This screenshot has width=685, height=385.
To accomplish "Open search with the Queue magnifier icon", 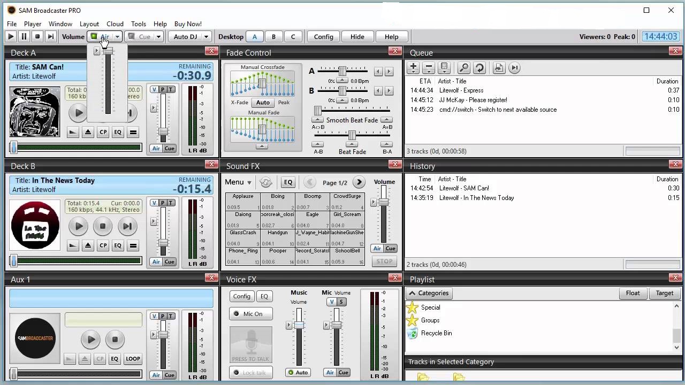I will tap(464, 68).
